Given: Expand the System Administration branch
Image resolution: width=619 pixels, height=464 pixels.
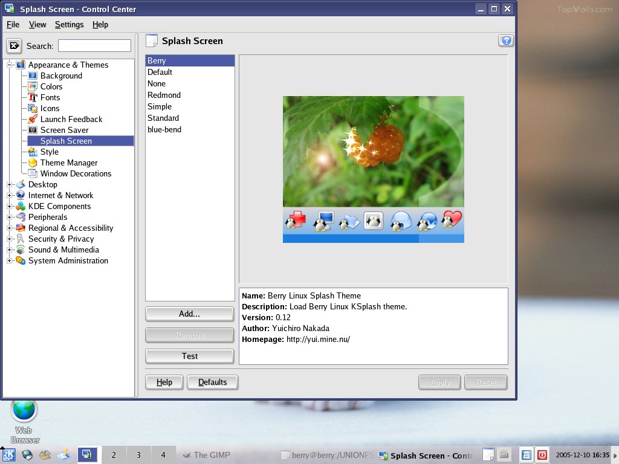Looking at the screenshot, I should tap(10, 260).
